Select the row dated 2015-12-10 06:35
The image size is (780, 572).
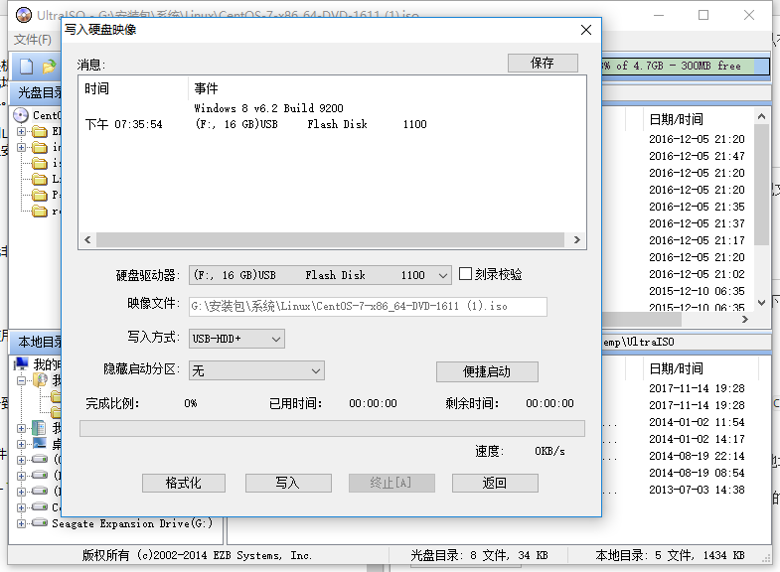point(697,291)
